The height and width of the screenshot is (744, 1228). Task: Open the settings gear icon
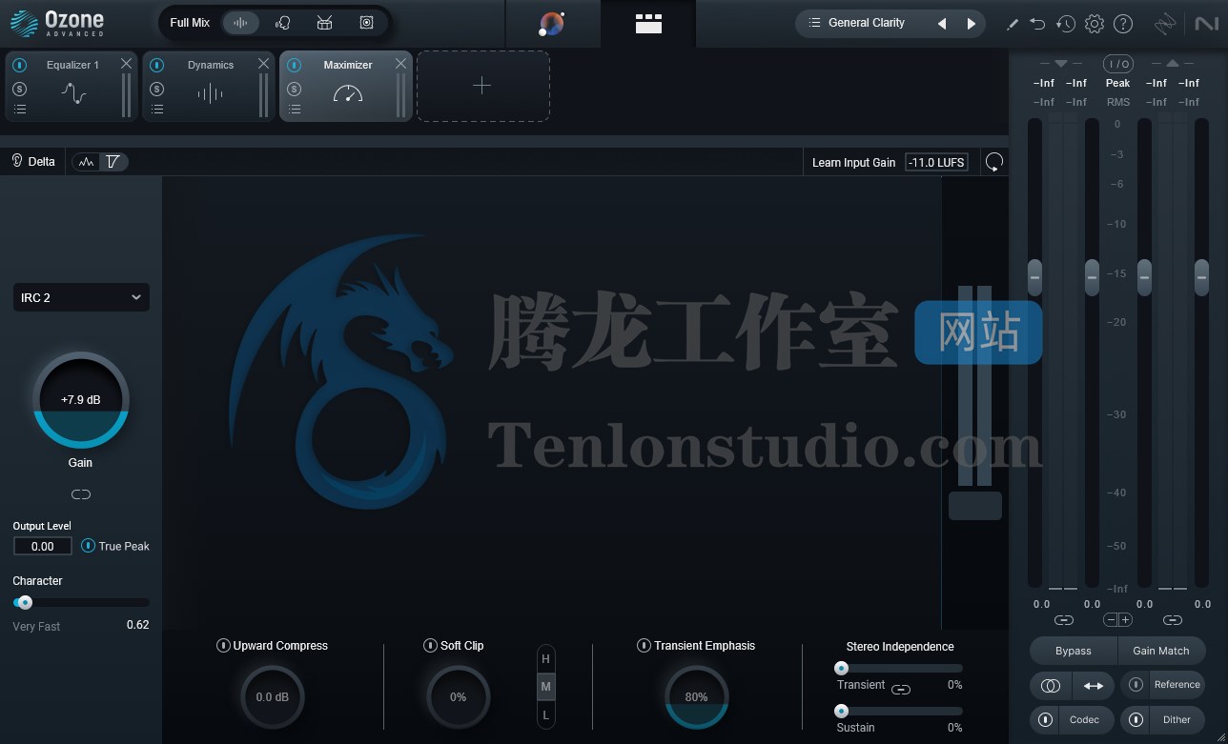pos(1095,24)
